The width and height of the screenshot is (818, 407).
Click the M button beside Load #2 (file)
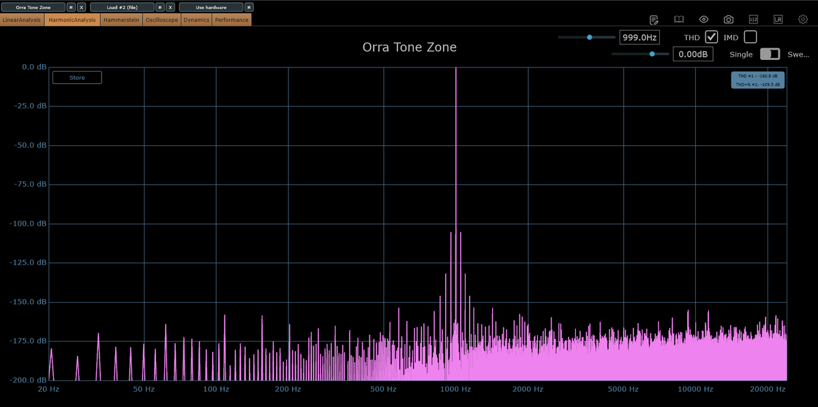click(160, 7)
